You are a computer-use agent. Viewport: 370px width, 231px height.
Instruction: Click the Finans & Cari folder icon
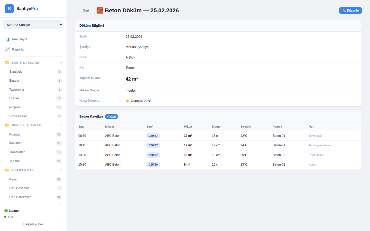point(7,170)
